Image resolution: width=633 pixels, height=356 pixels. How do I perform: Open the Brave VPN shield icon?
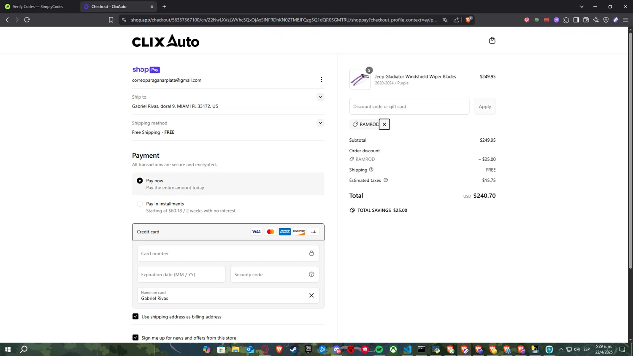tap(606, 20)
